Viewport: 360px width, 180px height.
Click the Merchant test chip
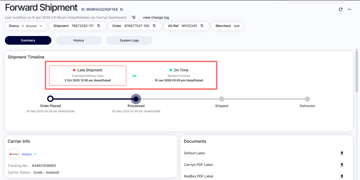[227, 26]
